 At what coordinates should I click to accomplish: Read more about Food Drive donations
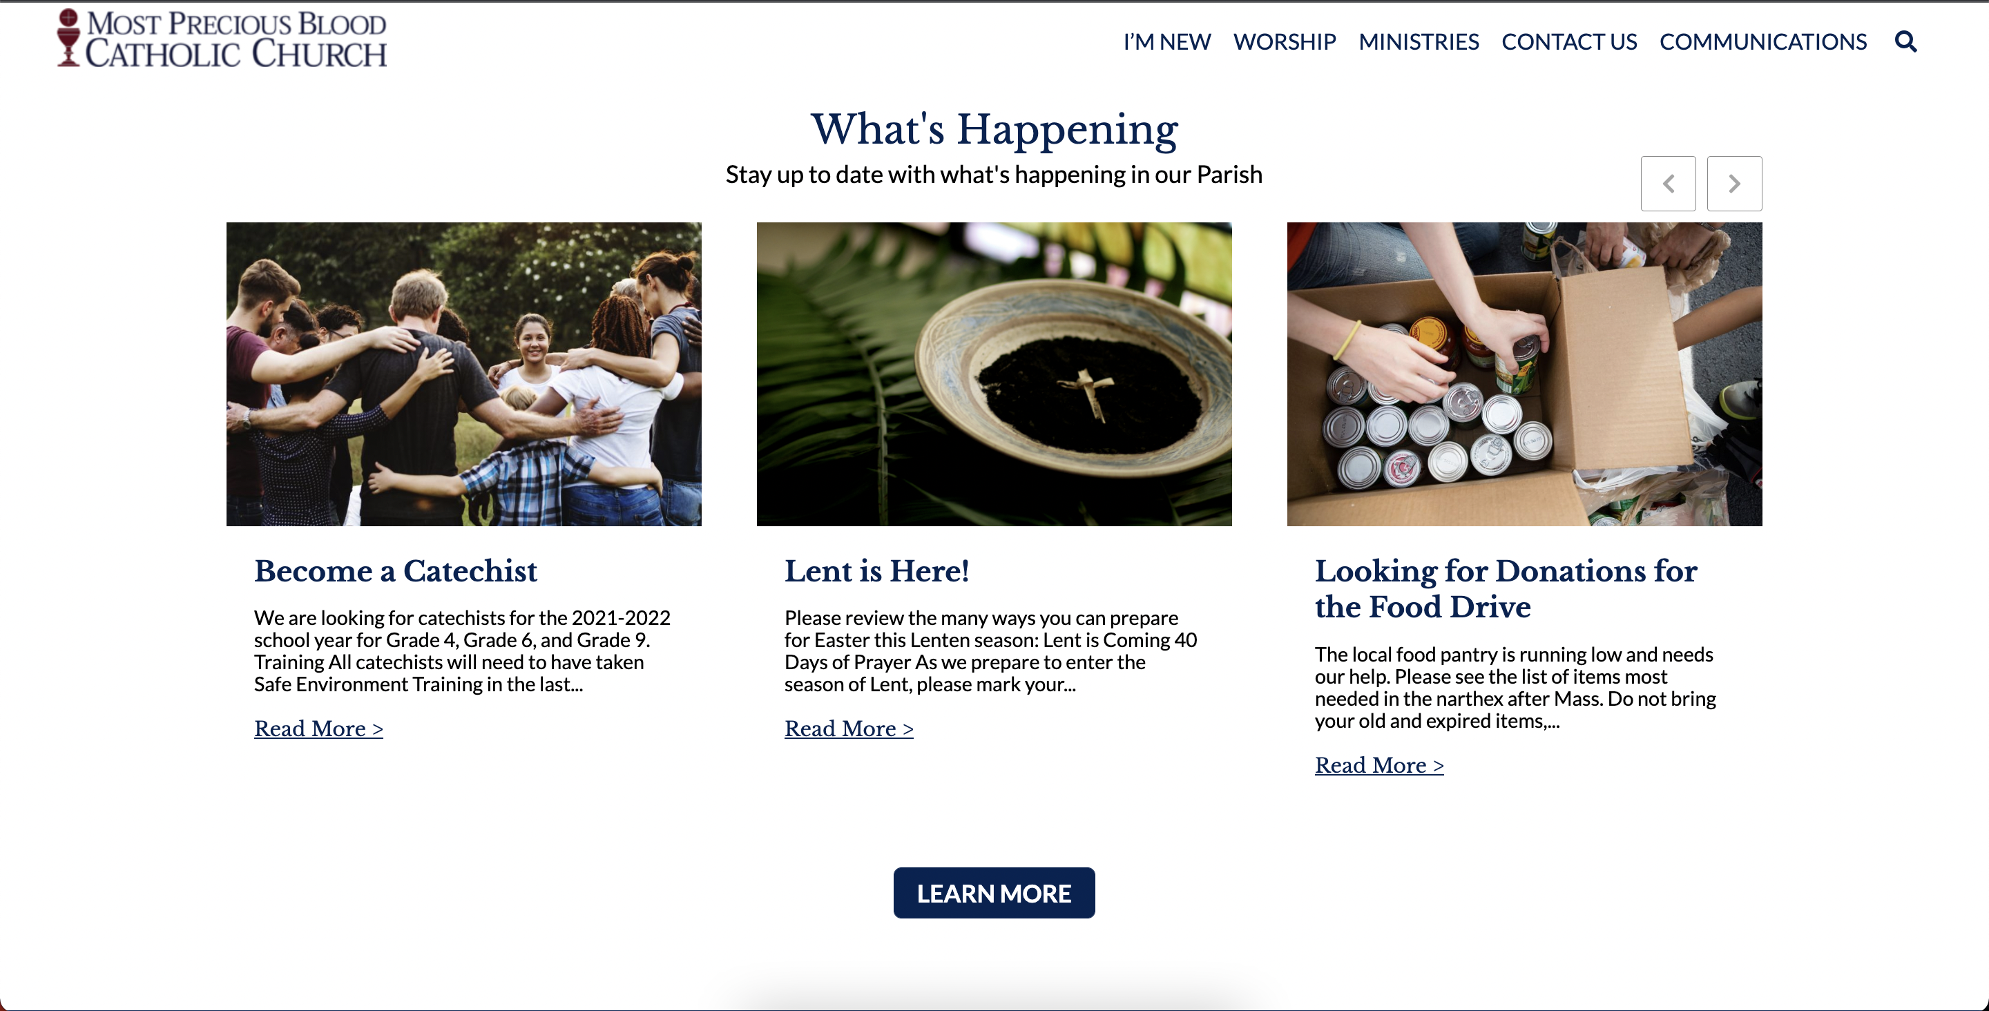[x=1379, y=764]
